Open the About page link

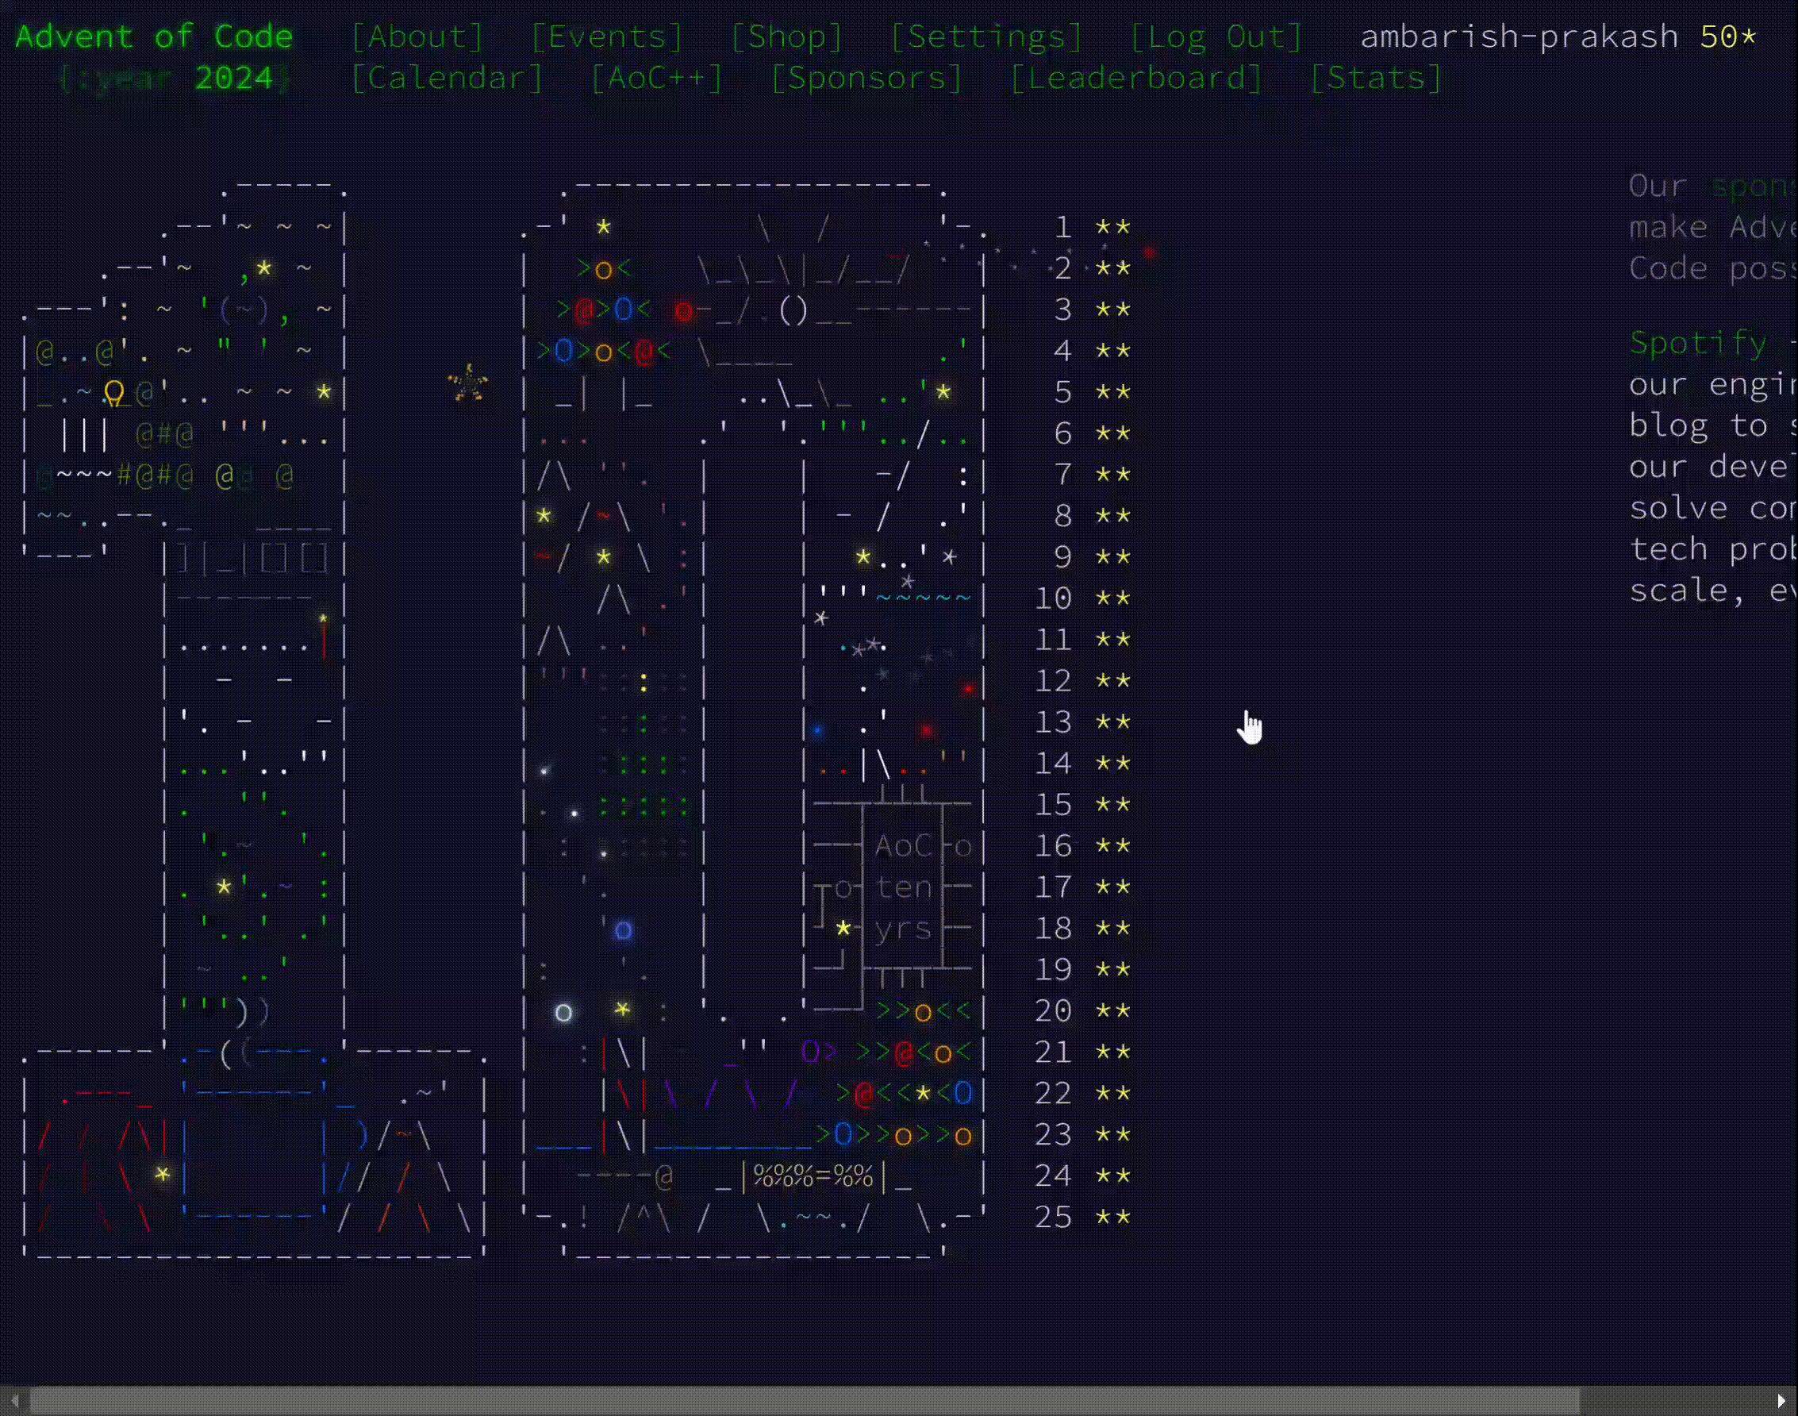point(417,37)
